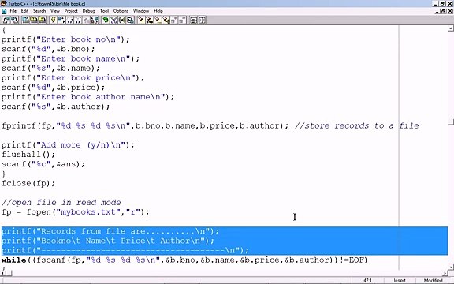
Task: Undo with the green arrow toolbar icon
Action: point(106,20)
